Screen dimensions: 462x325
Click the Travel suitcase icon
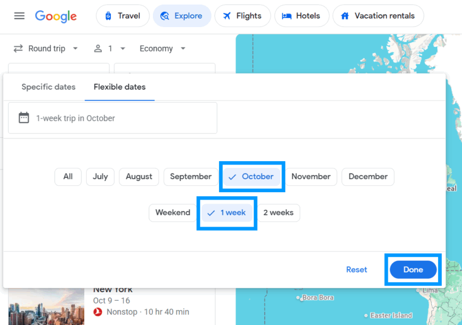coord(109,16)
